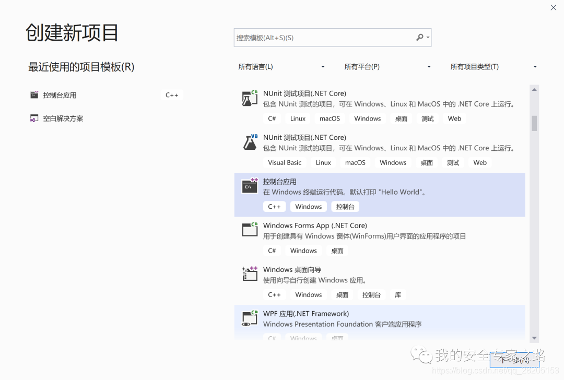Click the C++ tag under 控制台应用
This screenshot has height=380, width=564.
click(274, 207)
